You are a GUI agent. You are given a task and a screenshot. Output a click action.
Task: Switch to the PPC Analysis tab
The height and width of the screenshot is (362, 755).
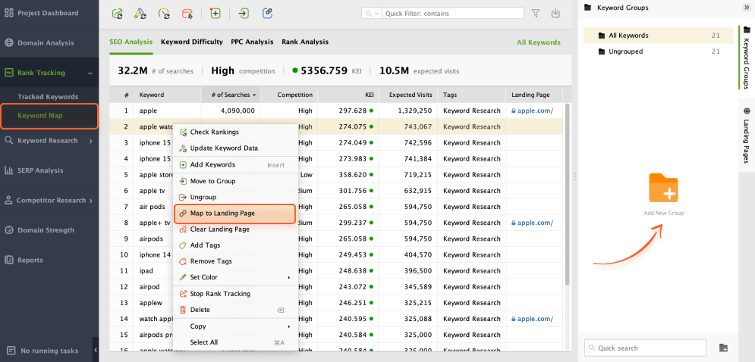(x=252, y=42)
